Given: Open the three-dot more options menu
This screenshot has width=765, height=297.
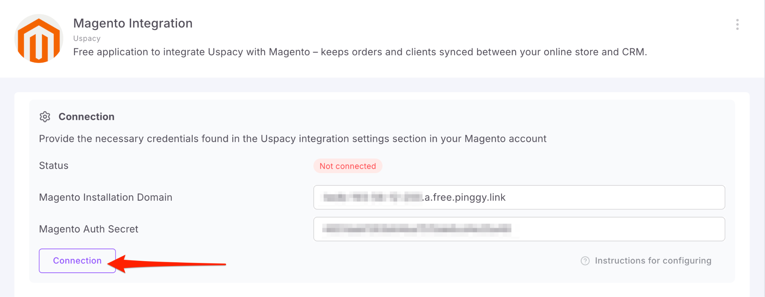Looking at the screenshot, I should (x=737, y=25).
